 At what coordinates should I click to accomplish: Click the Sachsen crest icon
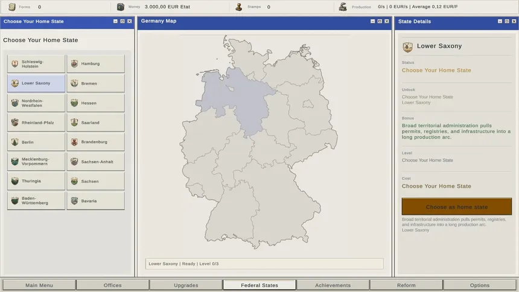[74, 181]
